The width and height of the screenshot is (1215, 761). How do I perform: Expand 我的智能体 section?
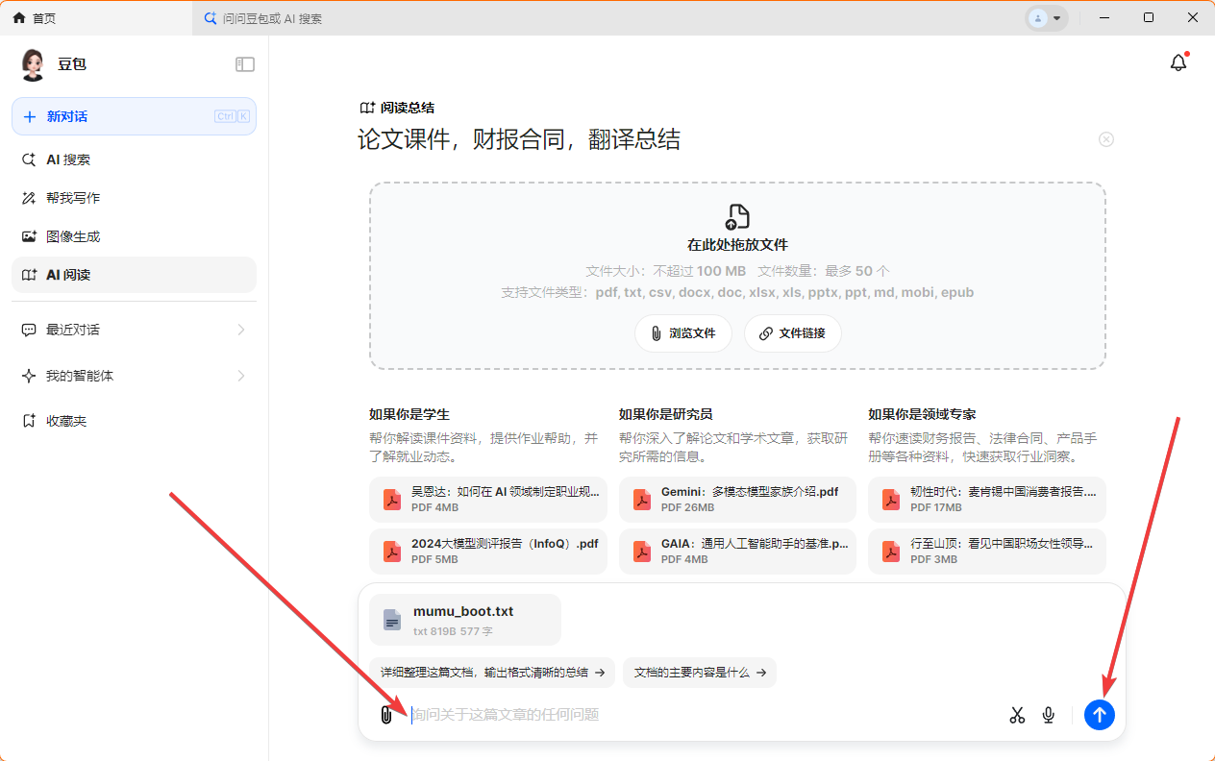coord(134,376)
